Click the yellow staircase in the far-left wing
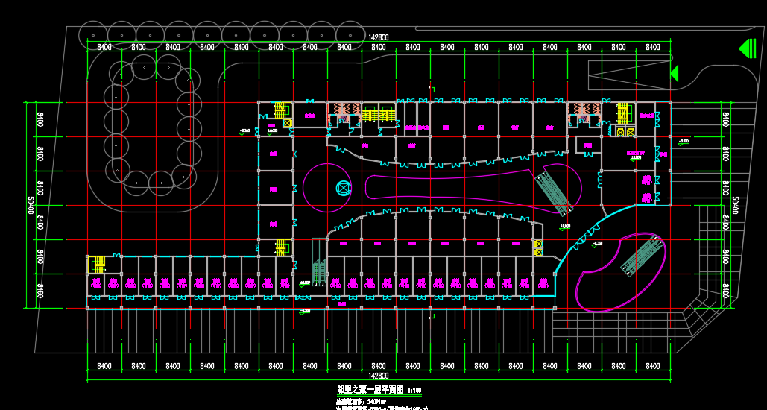Viewport: 767px width, 410px height. click(97, 264)
